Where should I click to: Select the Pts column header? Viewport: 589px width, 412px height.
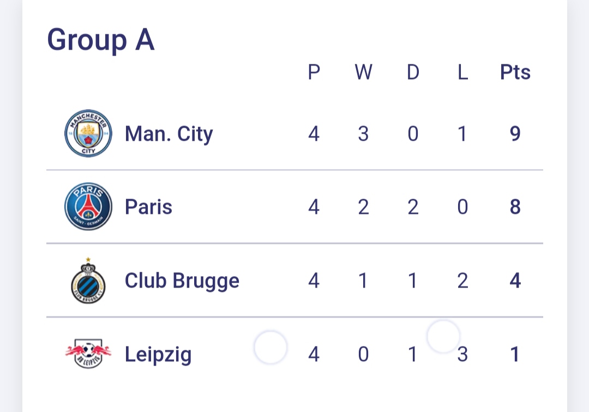click(515, 72)
